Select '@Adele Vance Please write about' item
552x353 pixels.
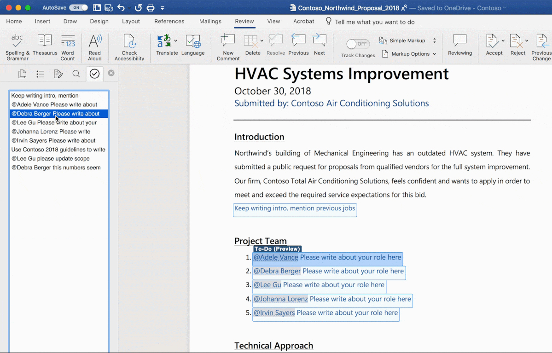pos(59,104)
